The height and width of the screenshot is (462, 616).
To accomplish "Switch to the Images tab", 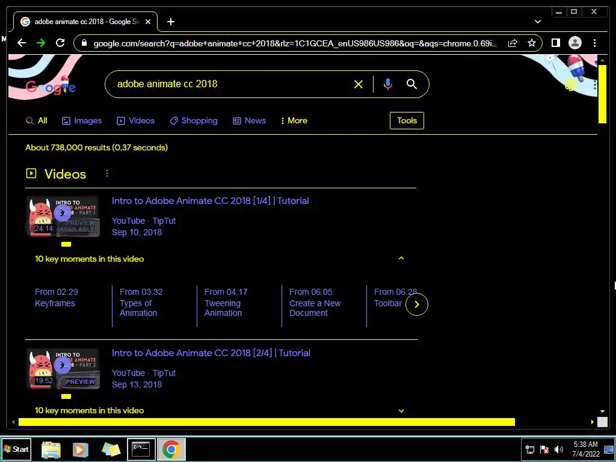I will coord(82,120).
